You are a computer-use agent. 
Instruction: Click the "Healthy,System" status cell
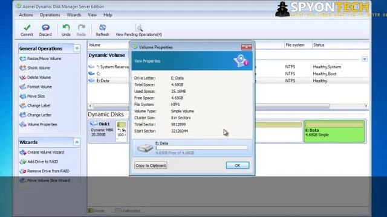coord(327,67)
